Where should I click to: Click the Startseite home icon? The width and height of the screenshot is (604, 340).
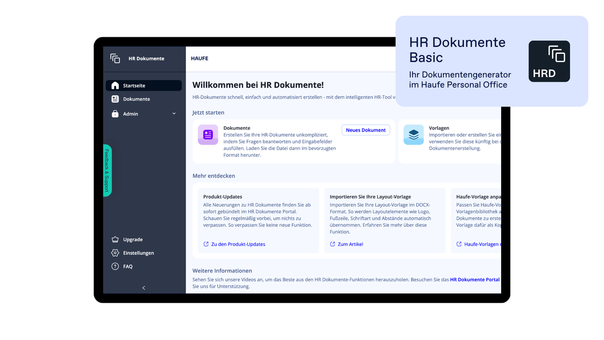click(x=115, y=85)
